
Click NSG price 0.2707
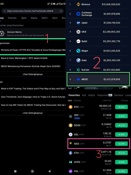point(107,142)
